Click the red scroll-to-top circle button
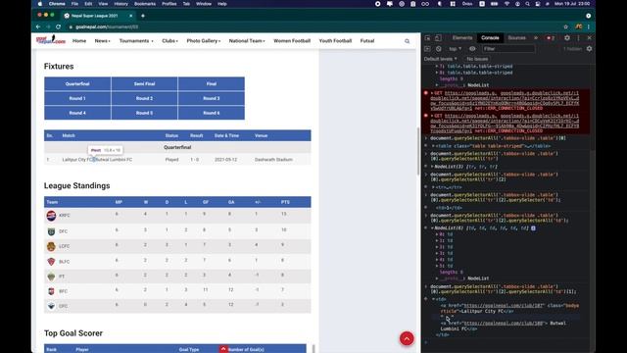627x353 pixels. [x=407, y=338]
